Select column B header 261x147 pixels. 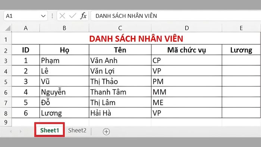[x=64, y=28]
